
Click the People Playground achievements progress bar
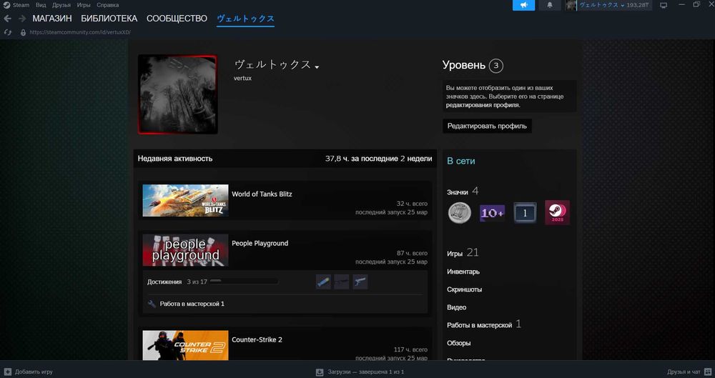[x=244, y=282]
